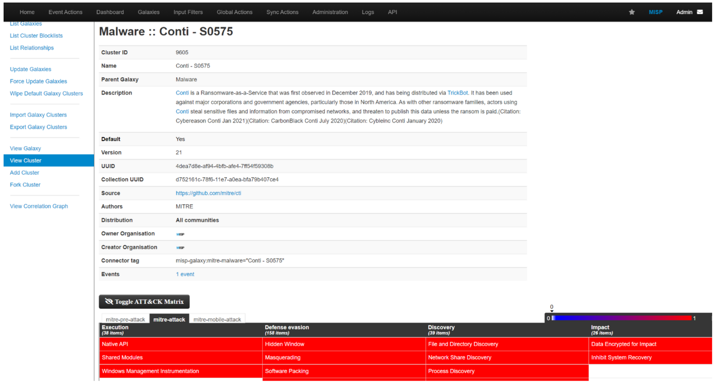
Task: Click the Cluster ID value 9605
Action: point(182,53)
